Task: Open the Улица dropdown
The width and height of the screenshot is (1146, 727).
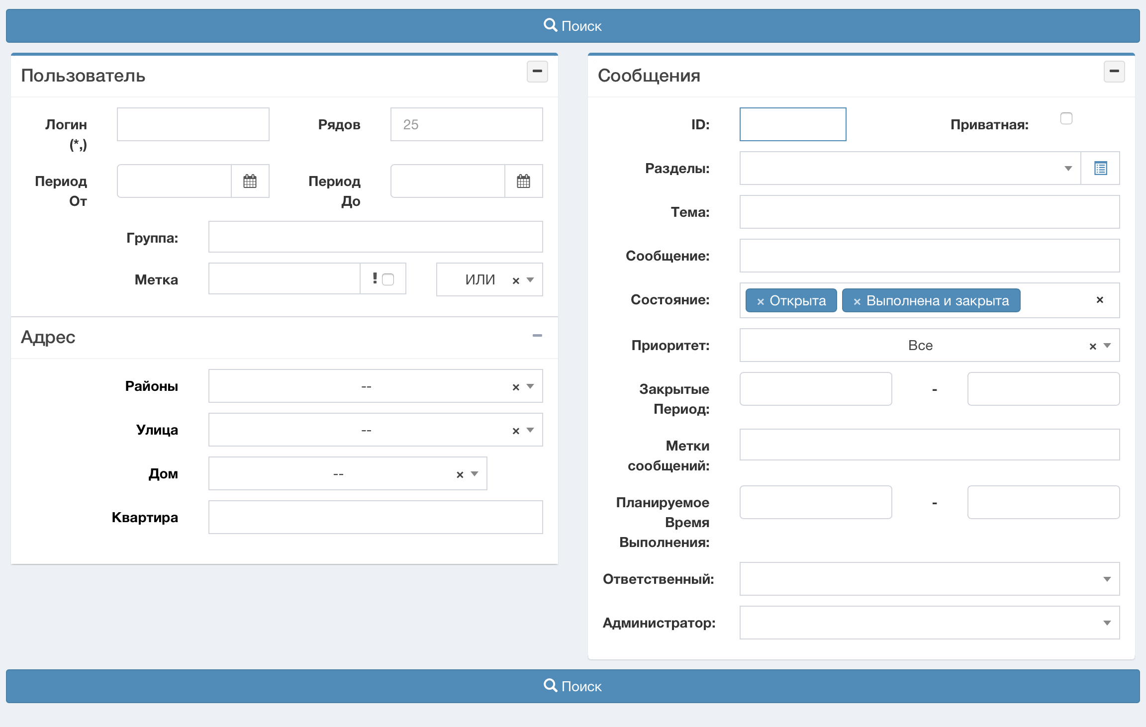Action: click(366, 430)
